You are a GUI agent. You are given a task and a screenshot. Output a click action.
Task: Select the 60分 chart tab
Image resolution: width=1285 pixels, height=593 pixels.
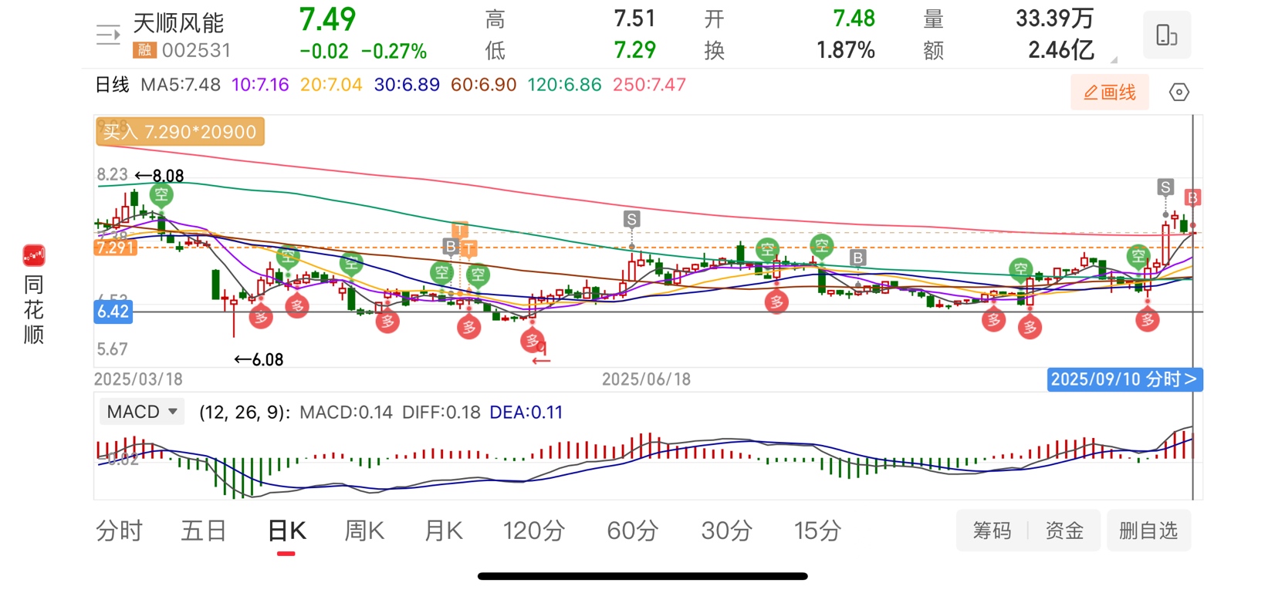click(633, 531)
